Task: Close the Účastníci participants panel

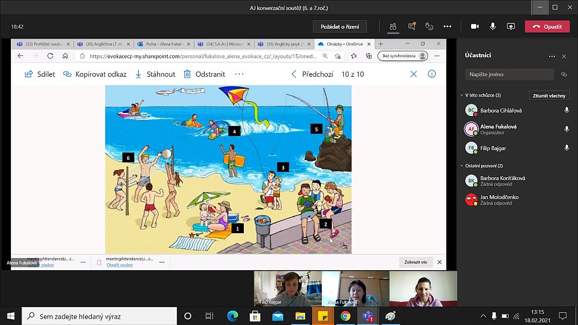Action: (x=564, y=56)
